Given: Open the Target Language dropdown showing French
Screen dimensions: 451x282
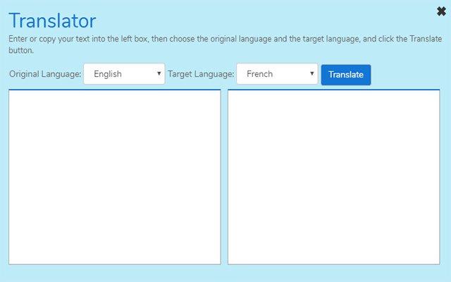Looking at the screenshot, I should [x=277, y=74].
